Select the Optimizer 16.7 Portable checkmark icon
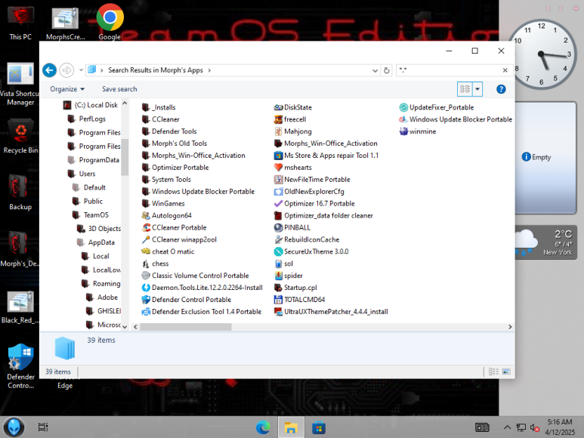The width and height of the screenshot is (584, 438). pos(278,204)
